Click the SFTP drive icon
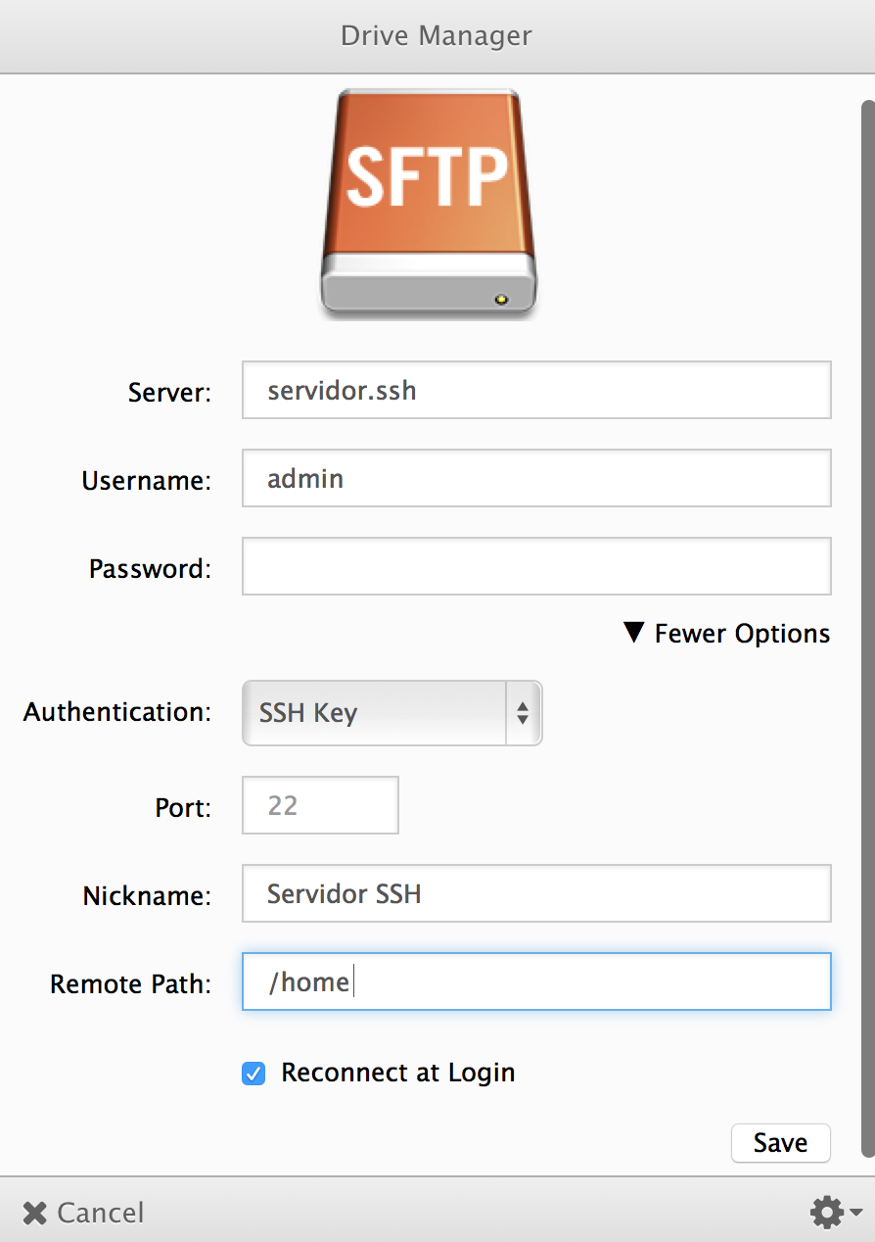The height and width of the screenshot is (1242, 875). [429, 204]
